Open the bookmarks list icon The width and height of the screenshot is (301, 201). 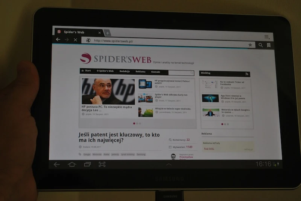[269, 45]
